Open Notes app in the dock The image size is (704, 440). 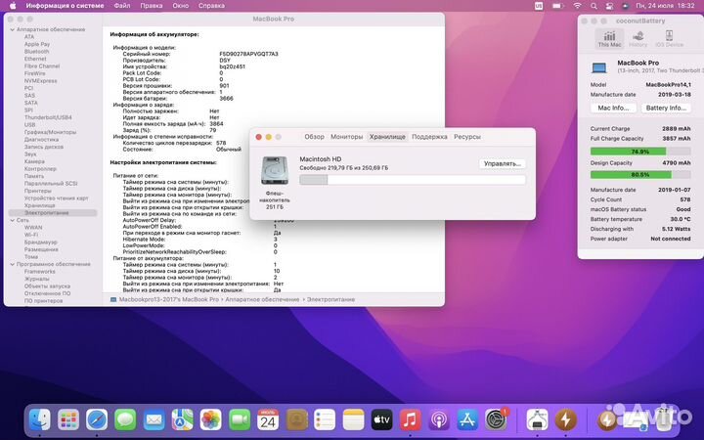353,419
